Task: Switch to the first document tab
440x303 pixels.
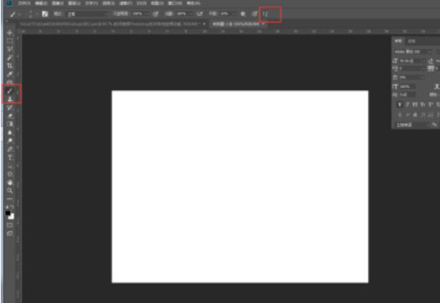Action: point(113,24)
